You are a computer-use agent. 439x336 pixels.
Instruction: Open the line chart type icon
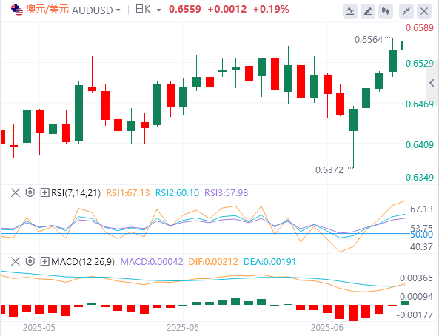coord(350,11)
